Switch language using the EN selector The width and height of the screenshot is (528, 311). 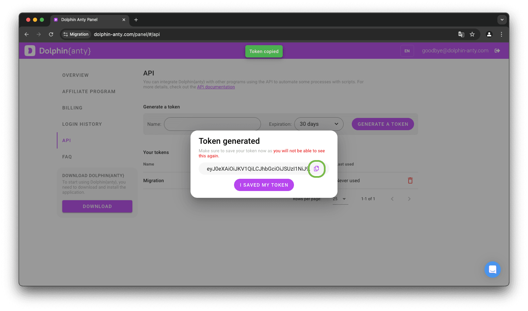(x=407, y=51)
